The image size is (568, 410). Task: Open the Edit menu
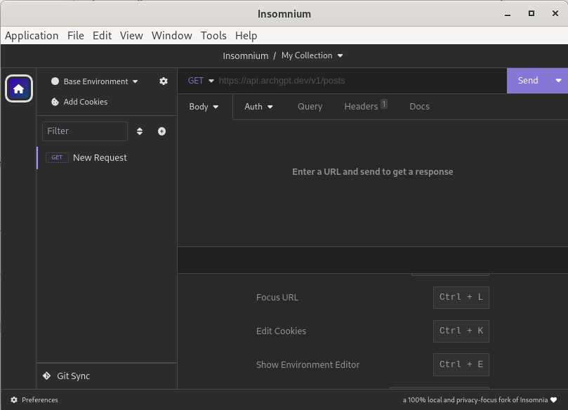pos(102,36)
